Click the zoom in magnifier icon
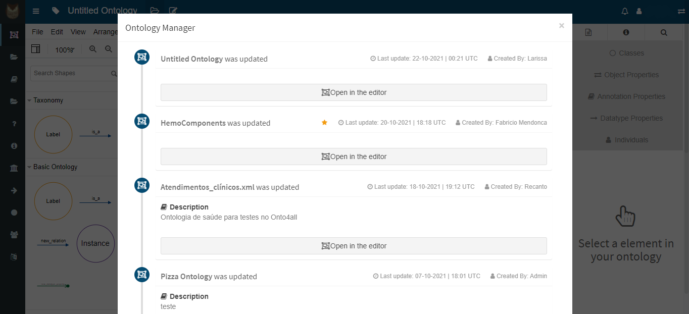 click(x=93, y=49)
